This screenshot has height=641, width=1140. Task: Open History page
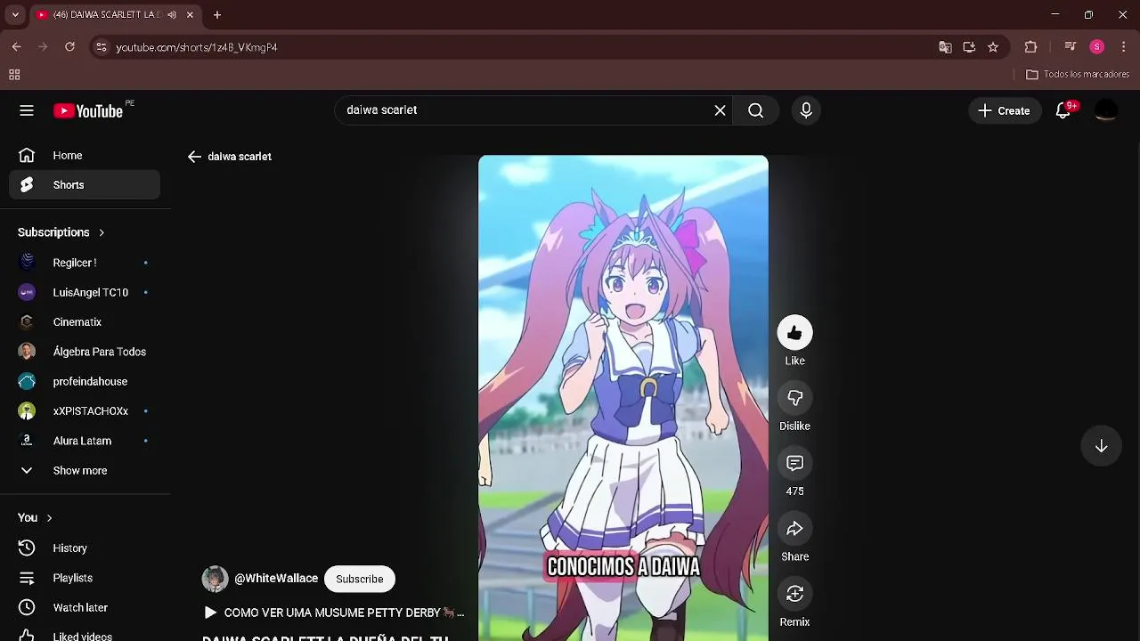pos(85,548)
